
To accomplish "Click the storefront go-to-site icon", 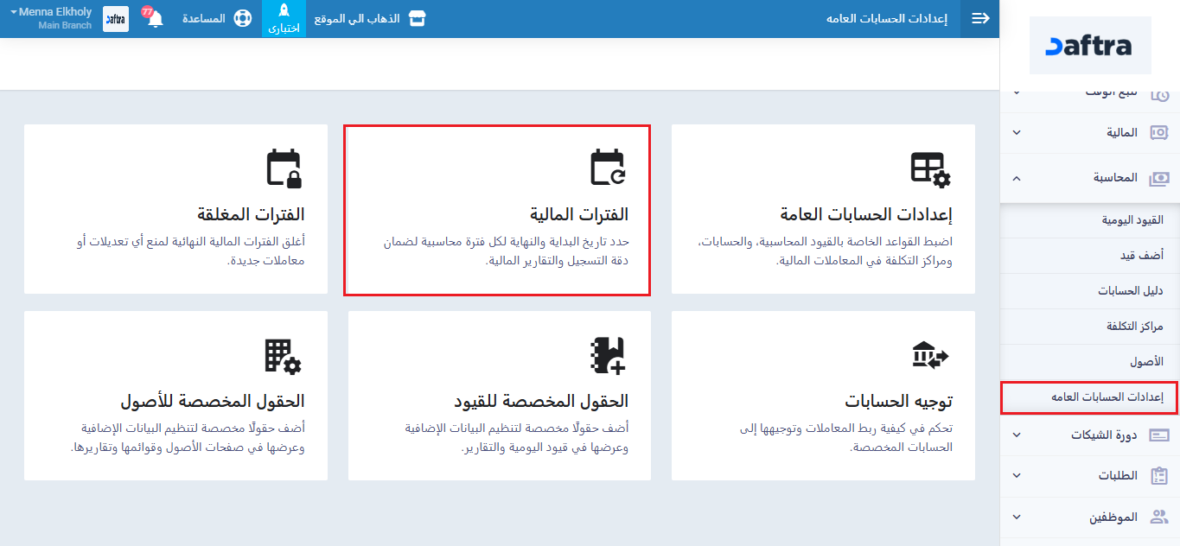I will coord(418,19).
